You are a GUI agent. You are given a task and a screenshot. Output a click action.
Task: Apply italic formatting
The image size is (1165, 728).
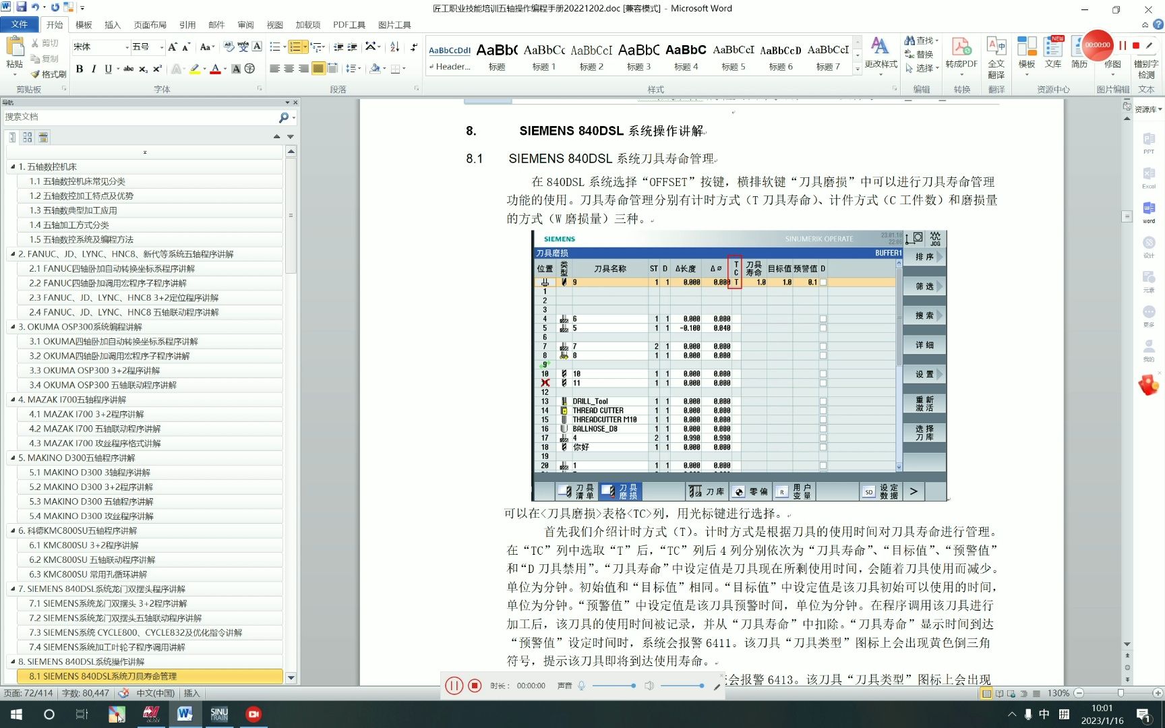[94, 69]
